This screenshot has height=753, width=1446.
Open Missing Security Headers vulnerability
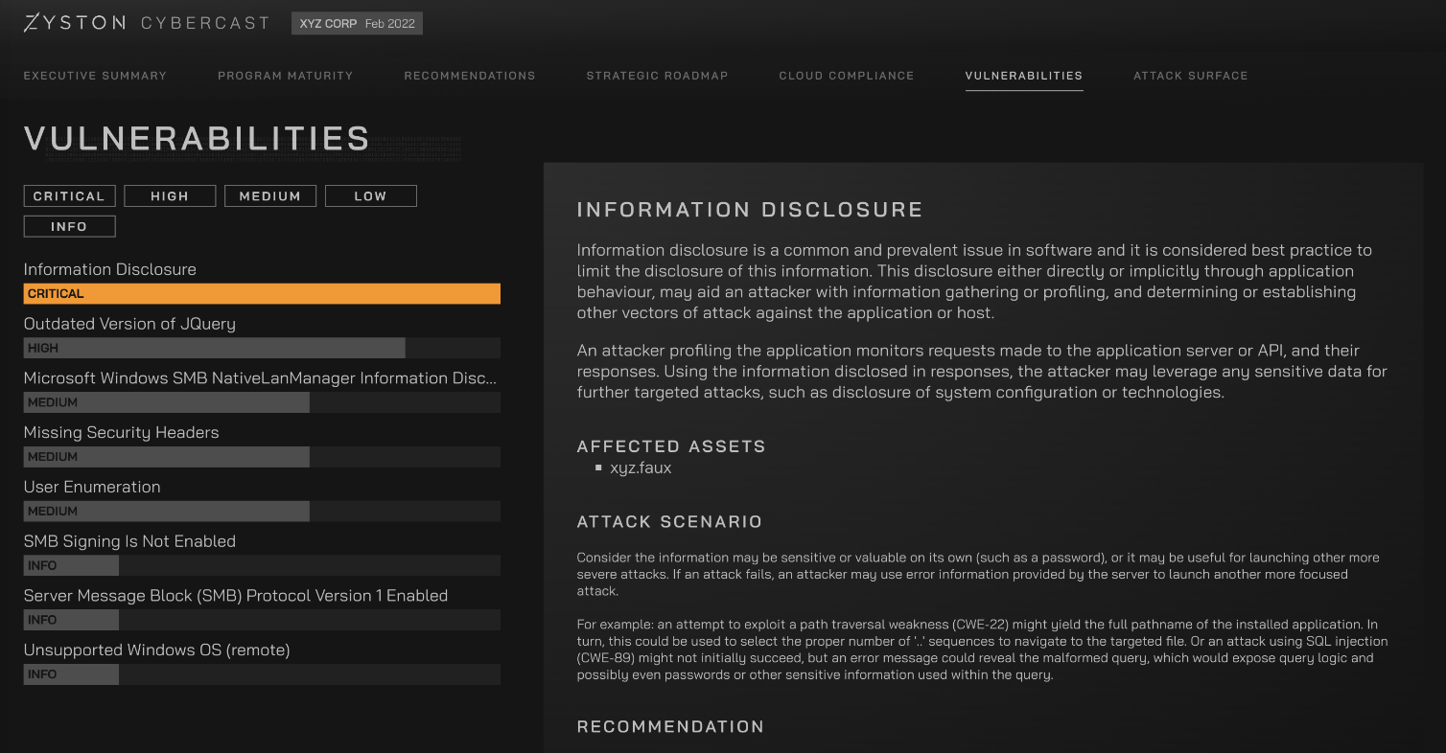tap(121, 432)
